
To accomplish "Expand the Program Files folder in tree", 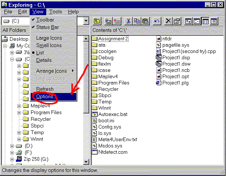I will point(19,113).
